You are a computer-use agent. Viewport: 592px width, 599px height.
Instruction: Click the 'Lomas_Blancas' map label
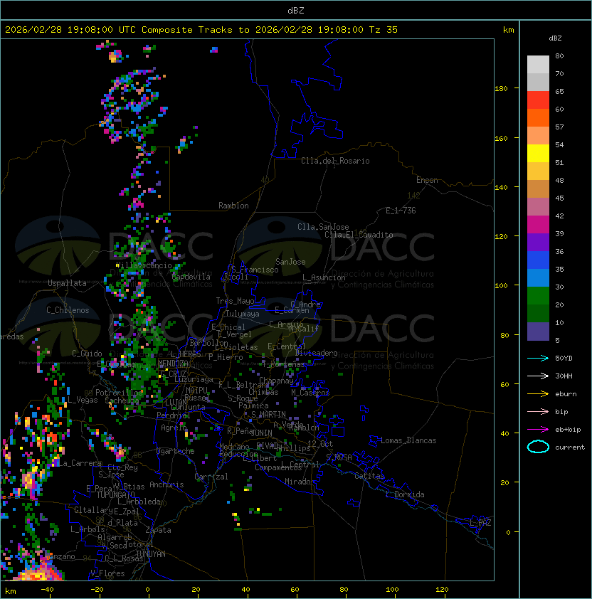(408, 440)
